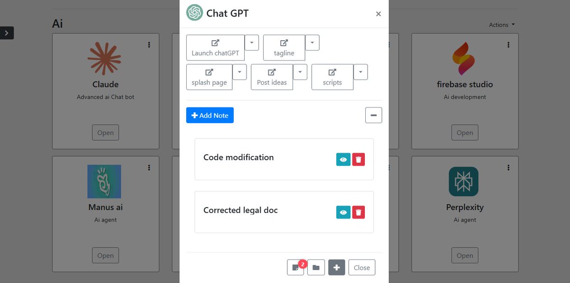The height and width of the screenshot is (283, 570).
Task: Click the firebase studio flame logo
Action: pos(464,59)
